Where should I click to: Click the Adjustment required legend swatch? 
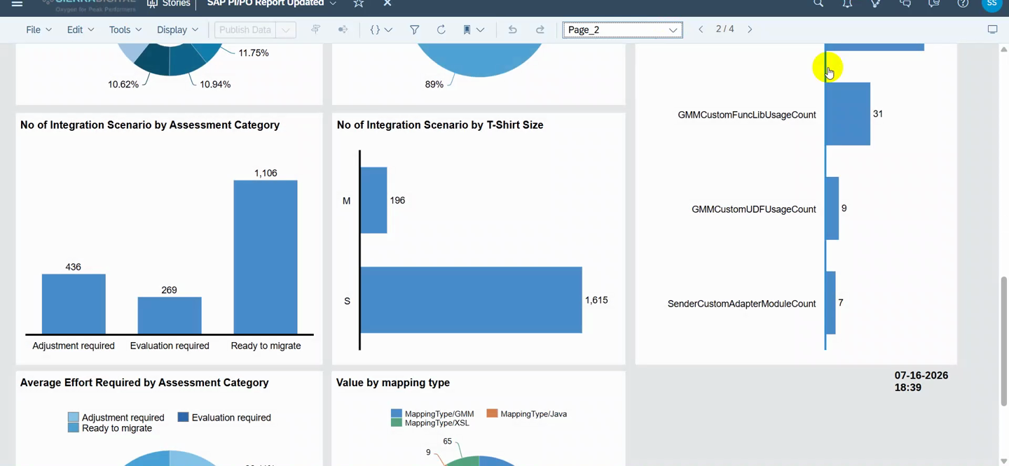[x=74, y=417]
